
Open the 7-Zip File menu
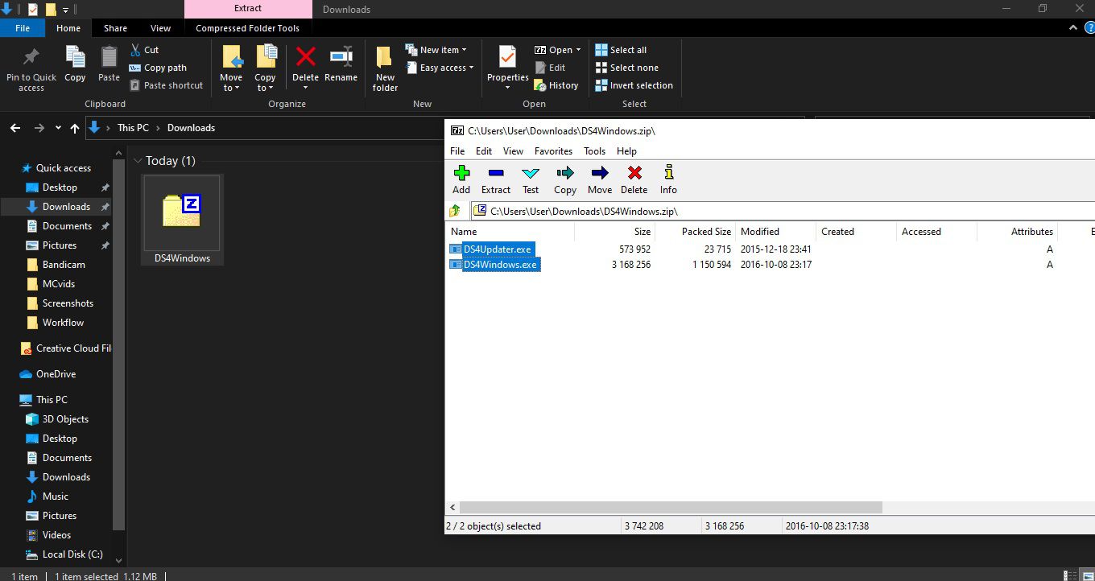(x=457, y=150)
